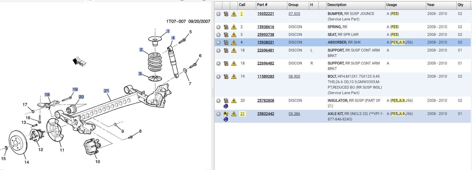The height and width of the screenshot is (170, 472).
Task: Open part number 19352221 link
Action: [265, 14]
